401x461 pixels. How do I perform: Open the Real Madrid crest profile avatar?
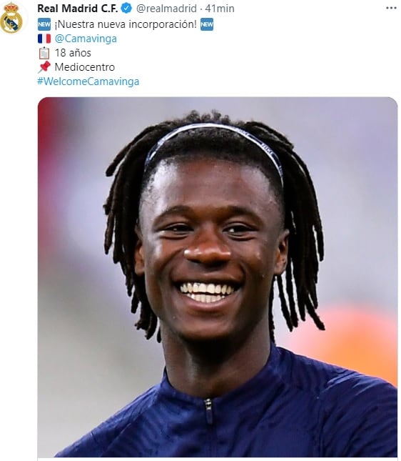point(11,19)
